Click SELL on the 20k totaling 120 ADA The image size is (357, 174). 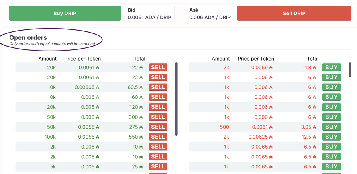coord(158,107)
